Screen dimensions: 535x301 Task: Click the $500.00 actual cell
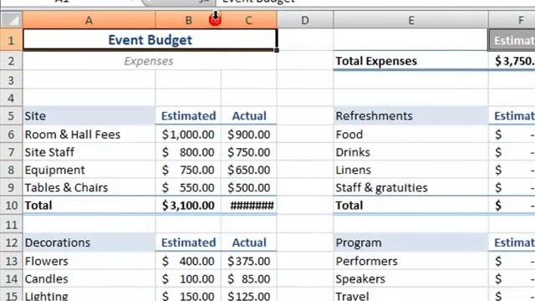249,187
